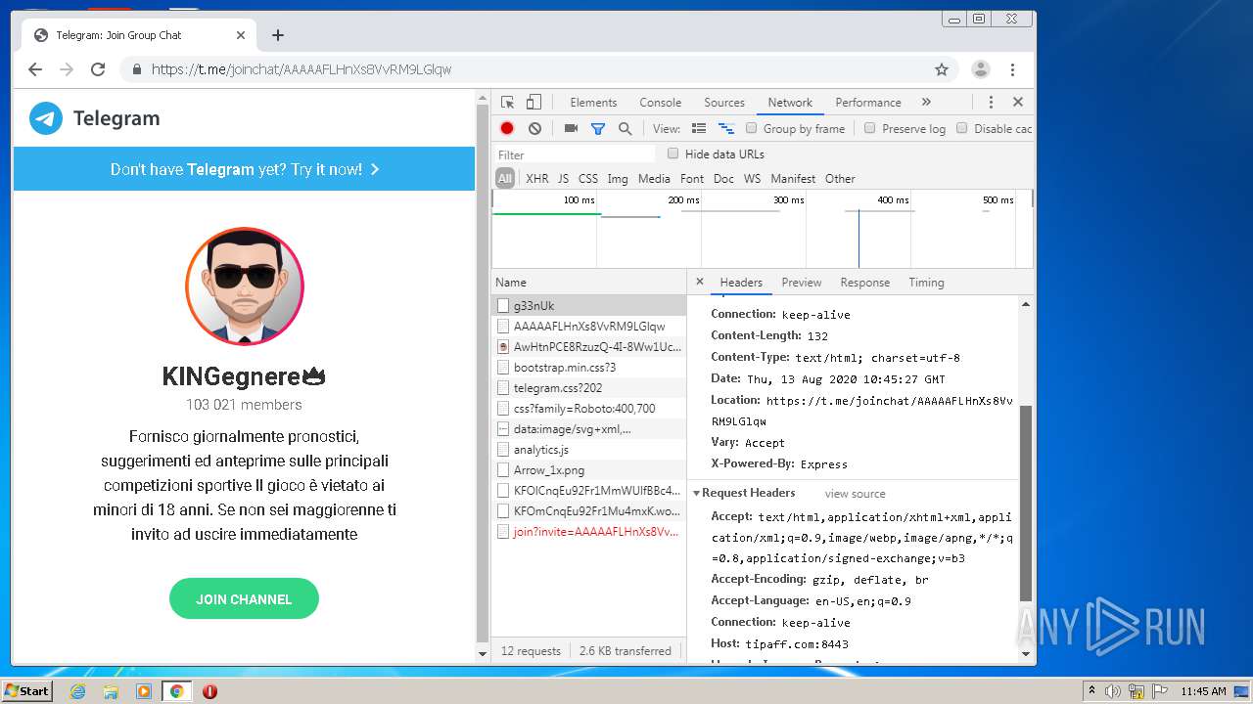Filter requests by CSS type
Screen dimensions: 1253x704
(588, 178)
